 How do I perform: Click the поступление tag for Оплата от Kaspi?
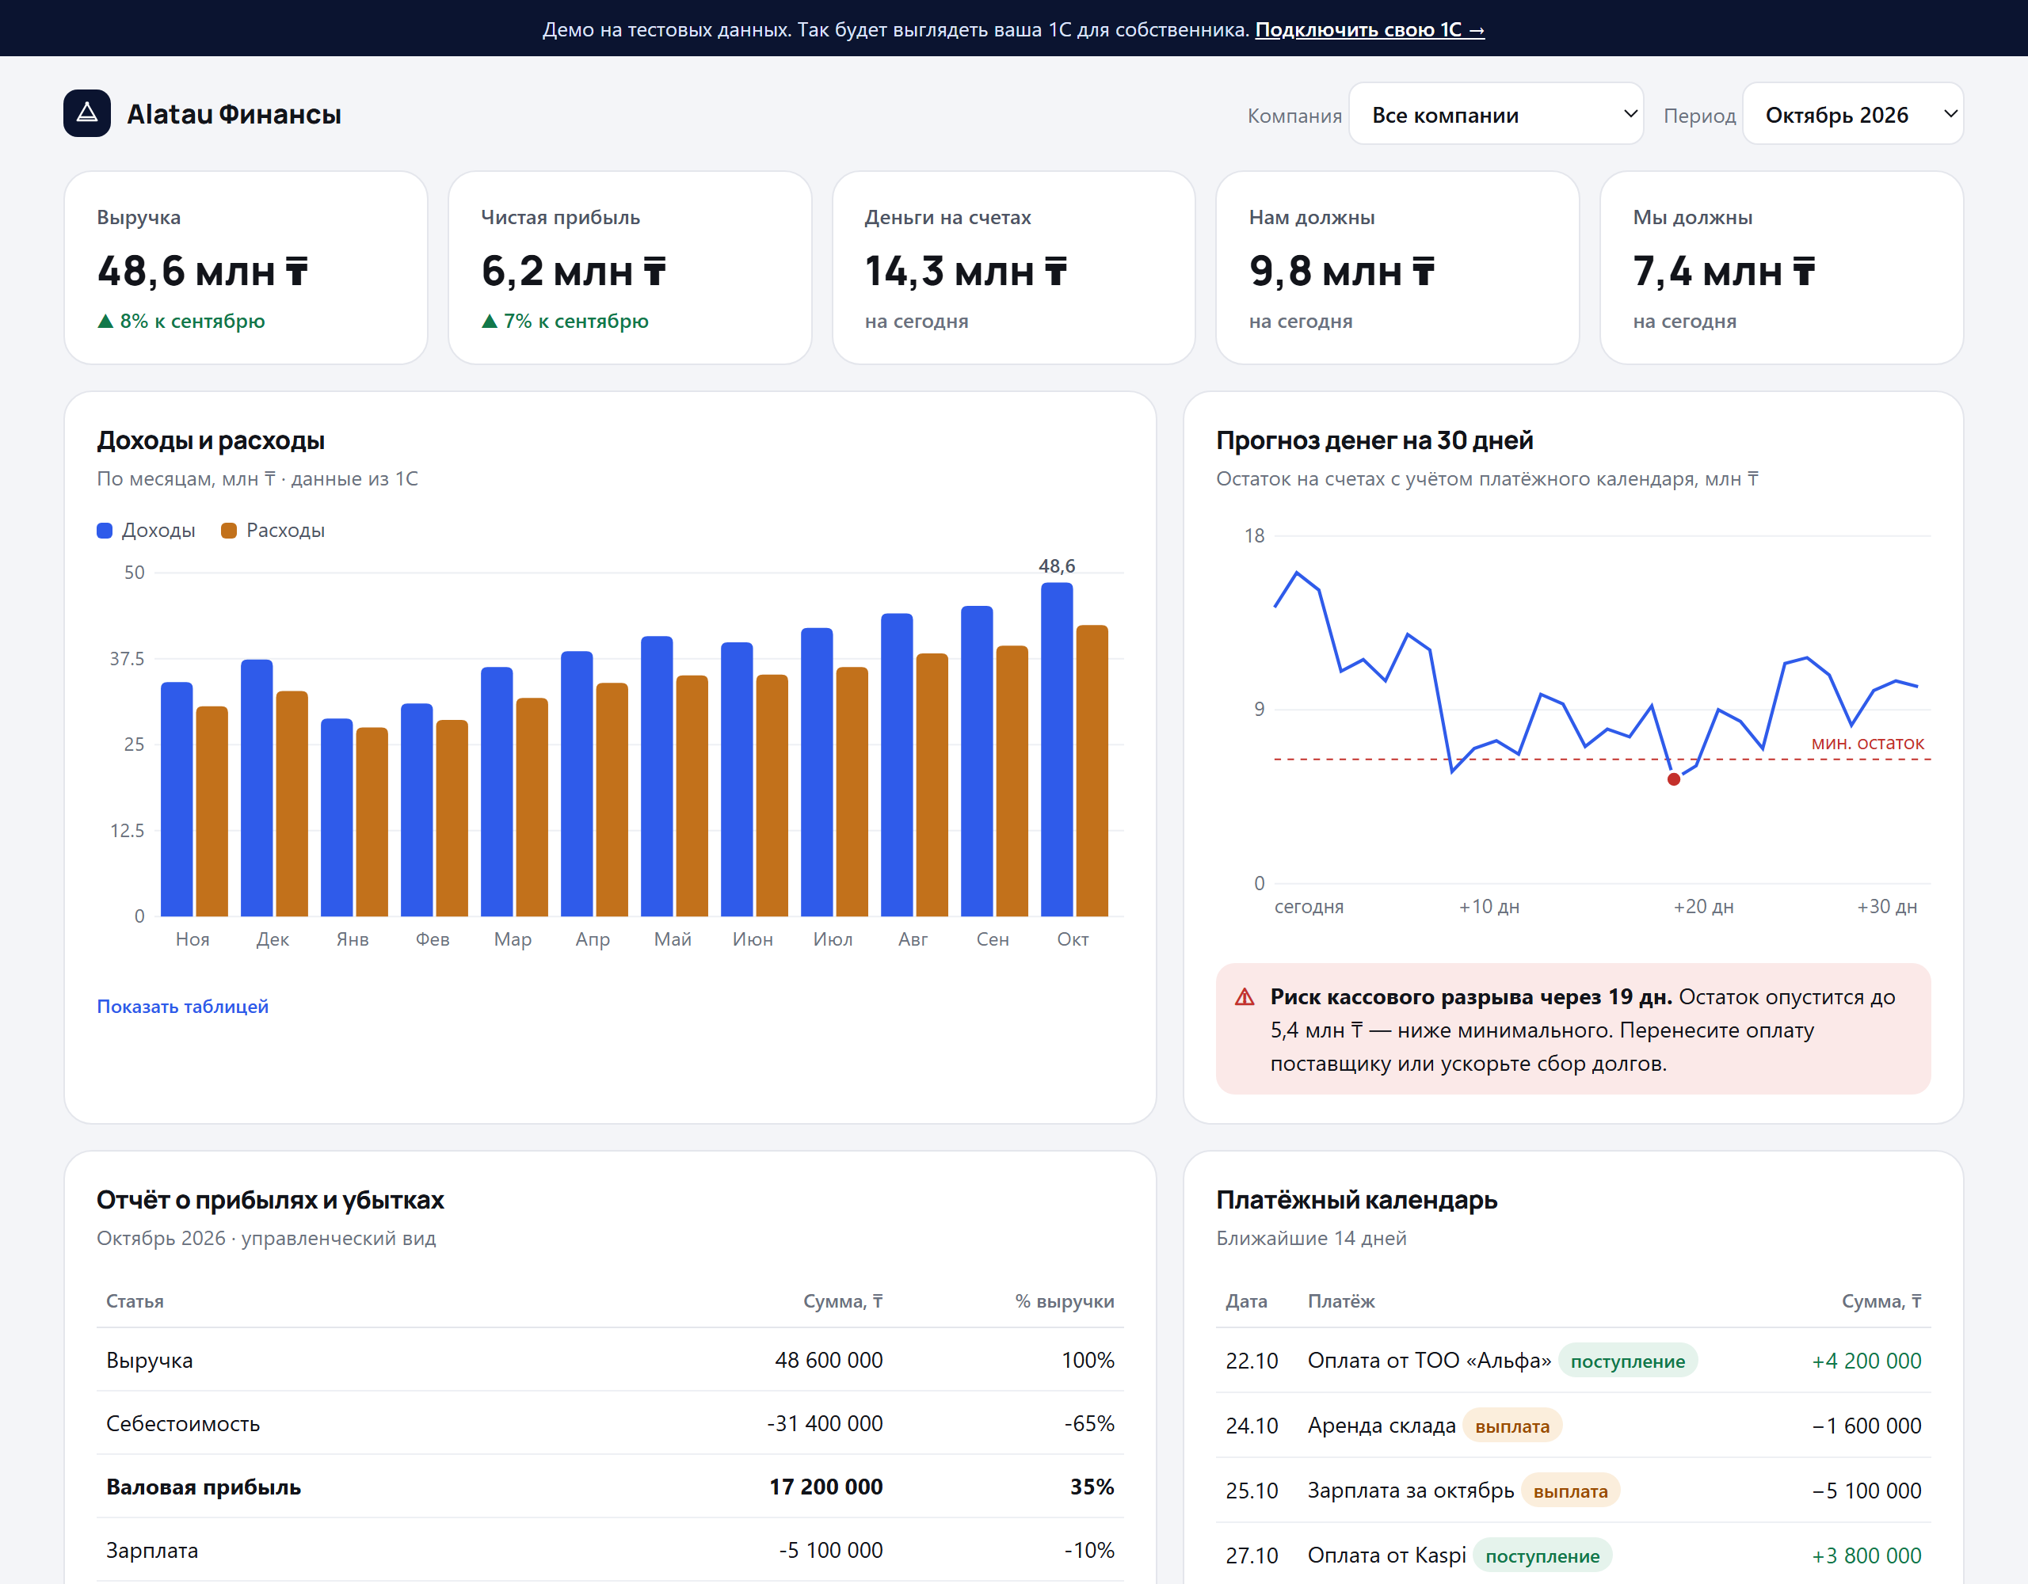[1542, 1556]
